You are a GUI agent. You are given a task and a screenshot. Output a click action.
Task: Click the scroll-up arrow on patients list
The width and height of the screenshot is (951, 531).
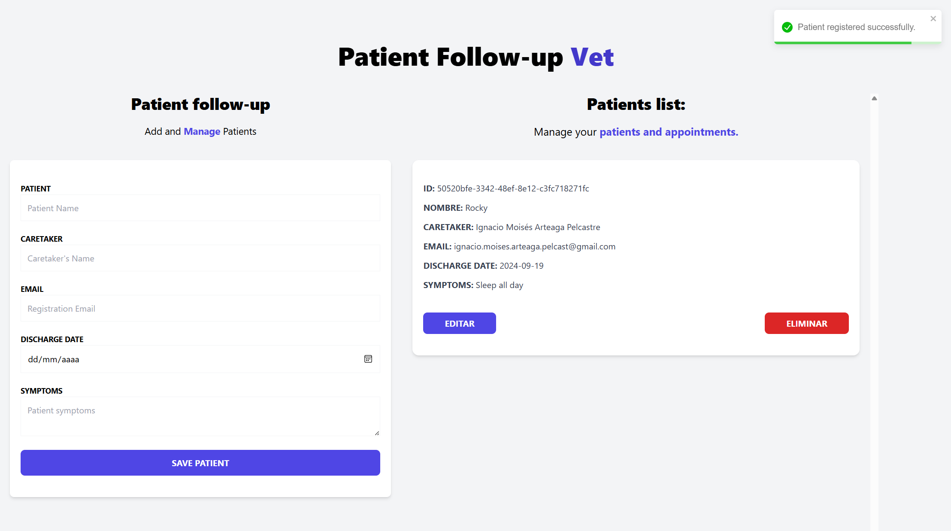click(874, 98)
